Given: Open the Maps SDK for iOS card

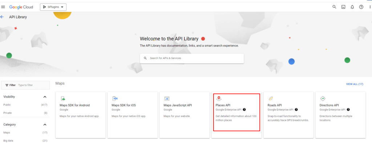Looking at the screenshot, I should pyautogui.click(x=132, y=115).
